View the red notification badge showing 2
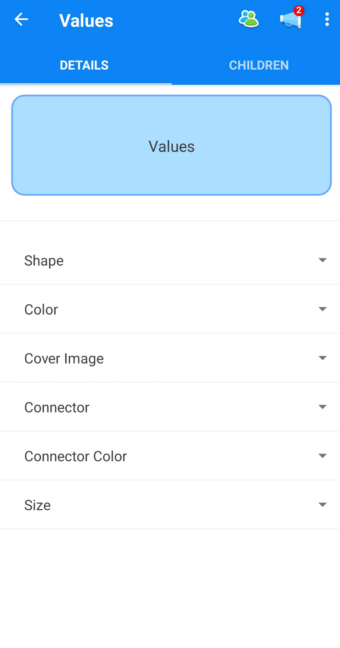The height and width of the screenshot is (648, 340). [298, 10]
